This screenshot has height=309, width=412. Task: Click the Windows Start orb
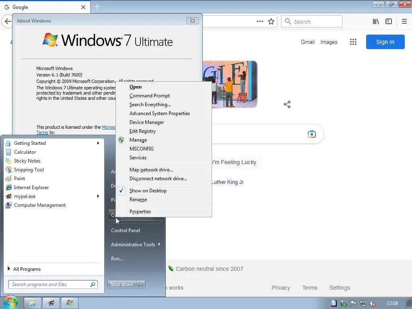10,303
